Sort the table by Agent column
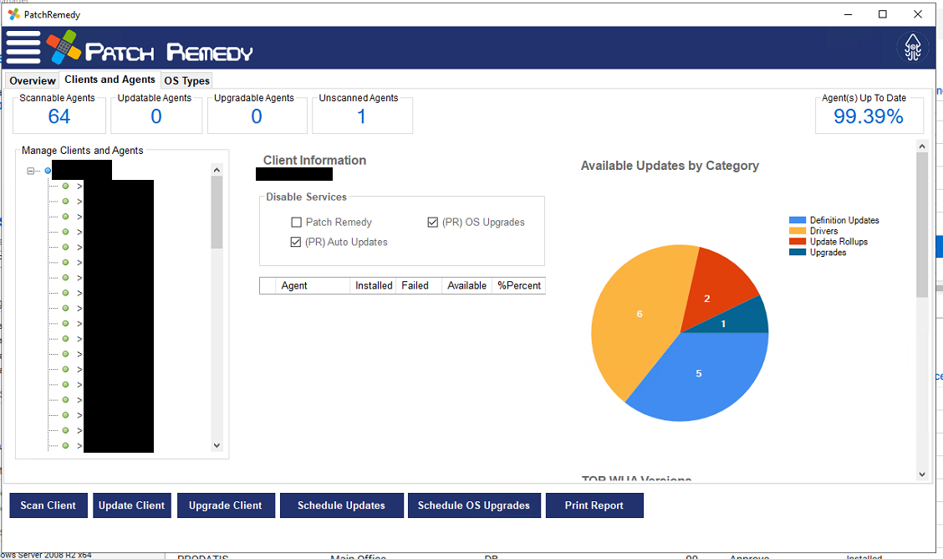Viewport: 943px width, 559px height. point(313,286)
